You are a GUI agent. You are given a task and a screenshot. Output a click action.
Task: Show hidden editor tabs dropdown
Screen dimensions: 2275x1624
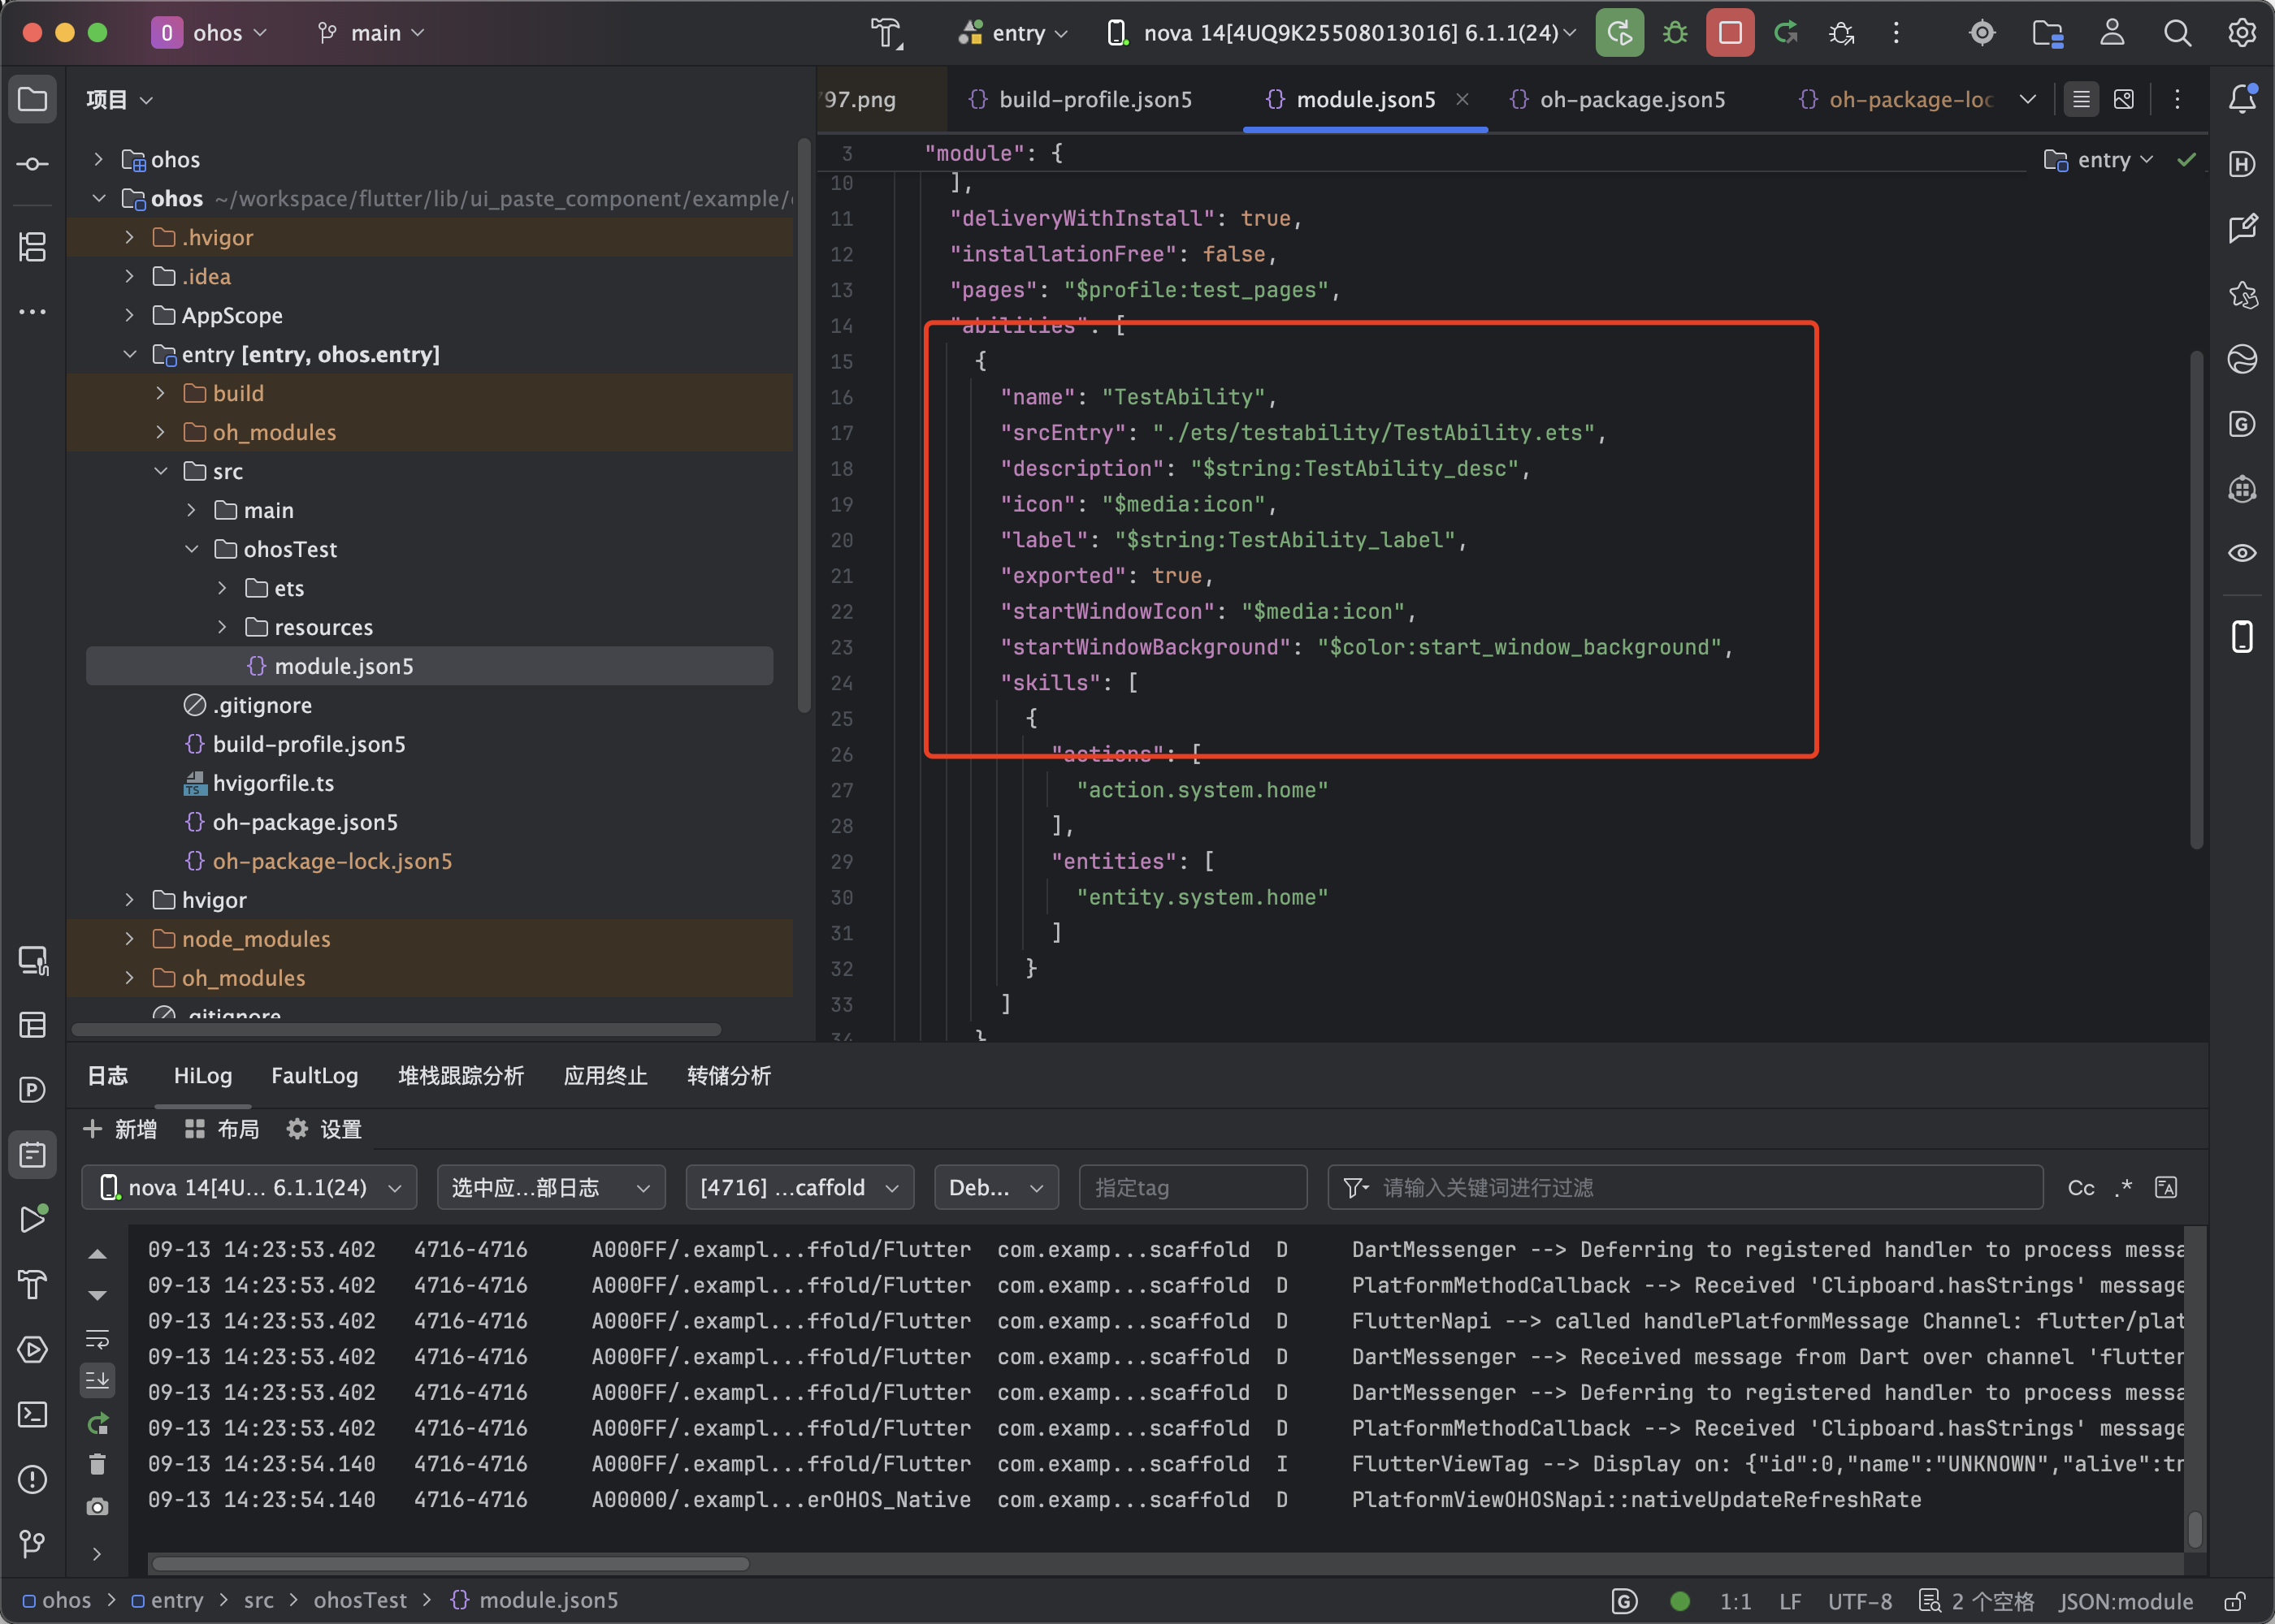[x=2028, y=99]
